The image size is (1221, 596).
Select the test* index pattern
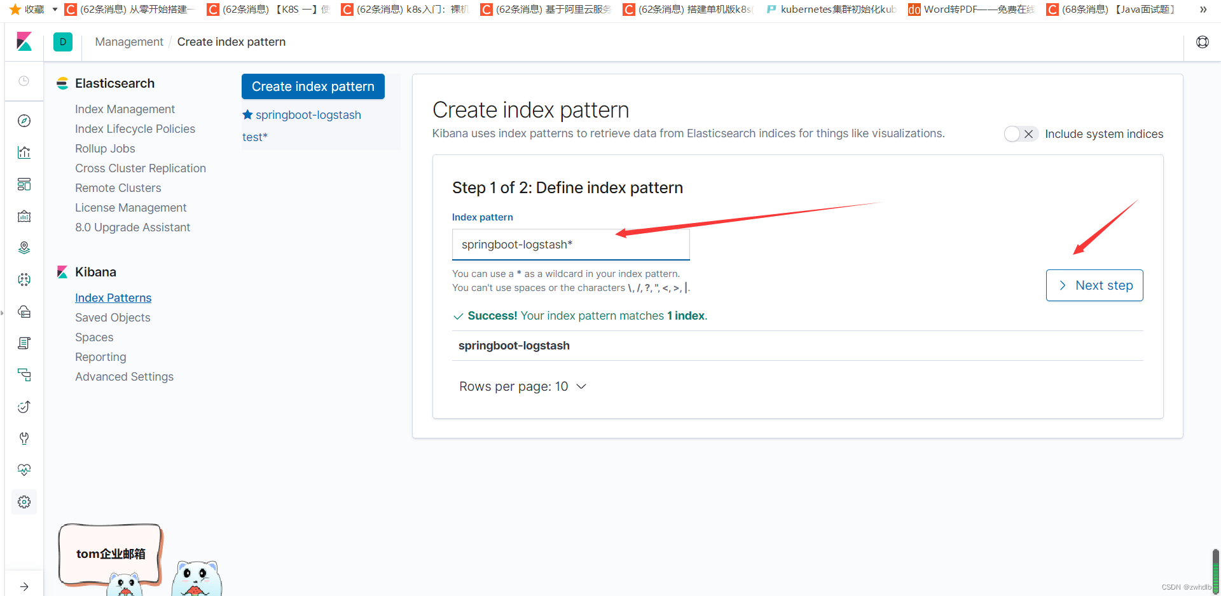coord(255,137)
